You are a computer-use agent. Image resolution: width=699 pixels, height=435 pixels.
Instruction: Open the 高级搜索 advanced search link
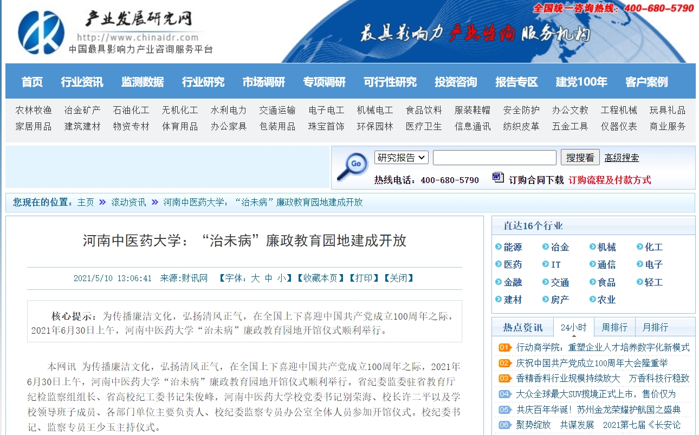tap(622, 158)
